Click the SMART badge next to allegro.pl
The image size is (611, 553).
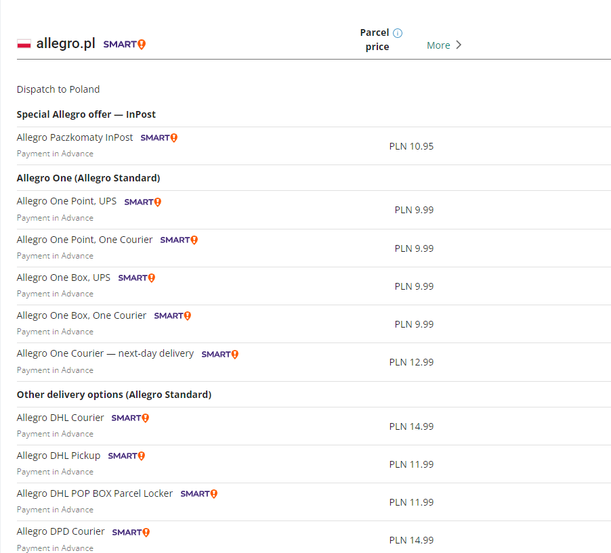pyautogui.click(x=125, y=45)
